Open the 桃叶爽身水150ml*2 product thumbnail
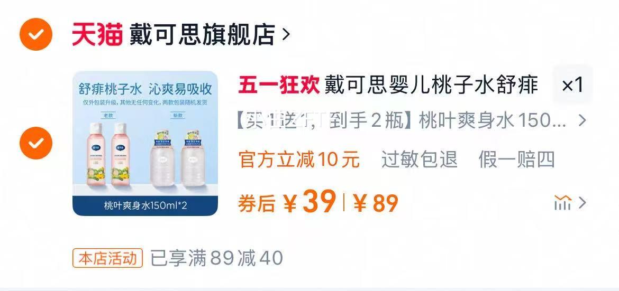Screen dimensions: 619x291 (145, 143)
